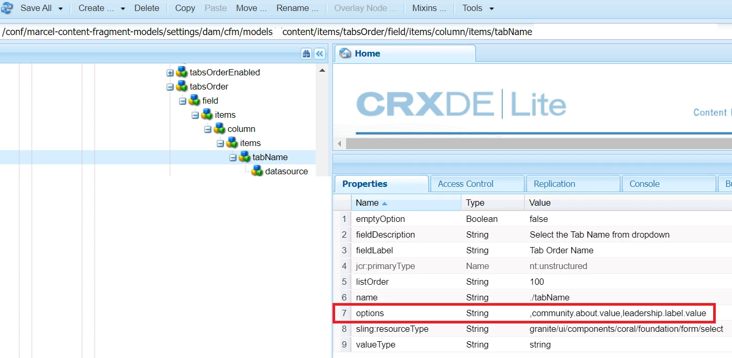Select the field tree node
This screenshot has width=732, height=358.
click(x=210, y=100)
